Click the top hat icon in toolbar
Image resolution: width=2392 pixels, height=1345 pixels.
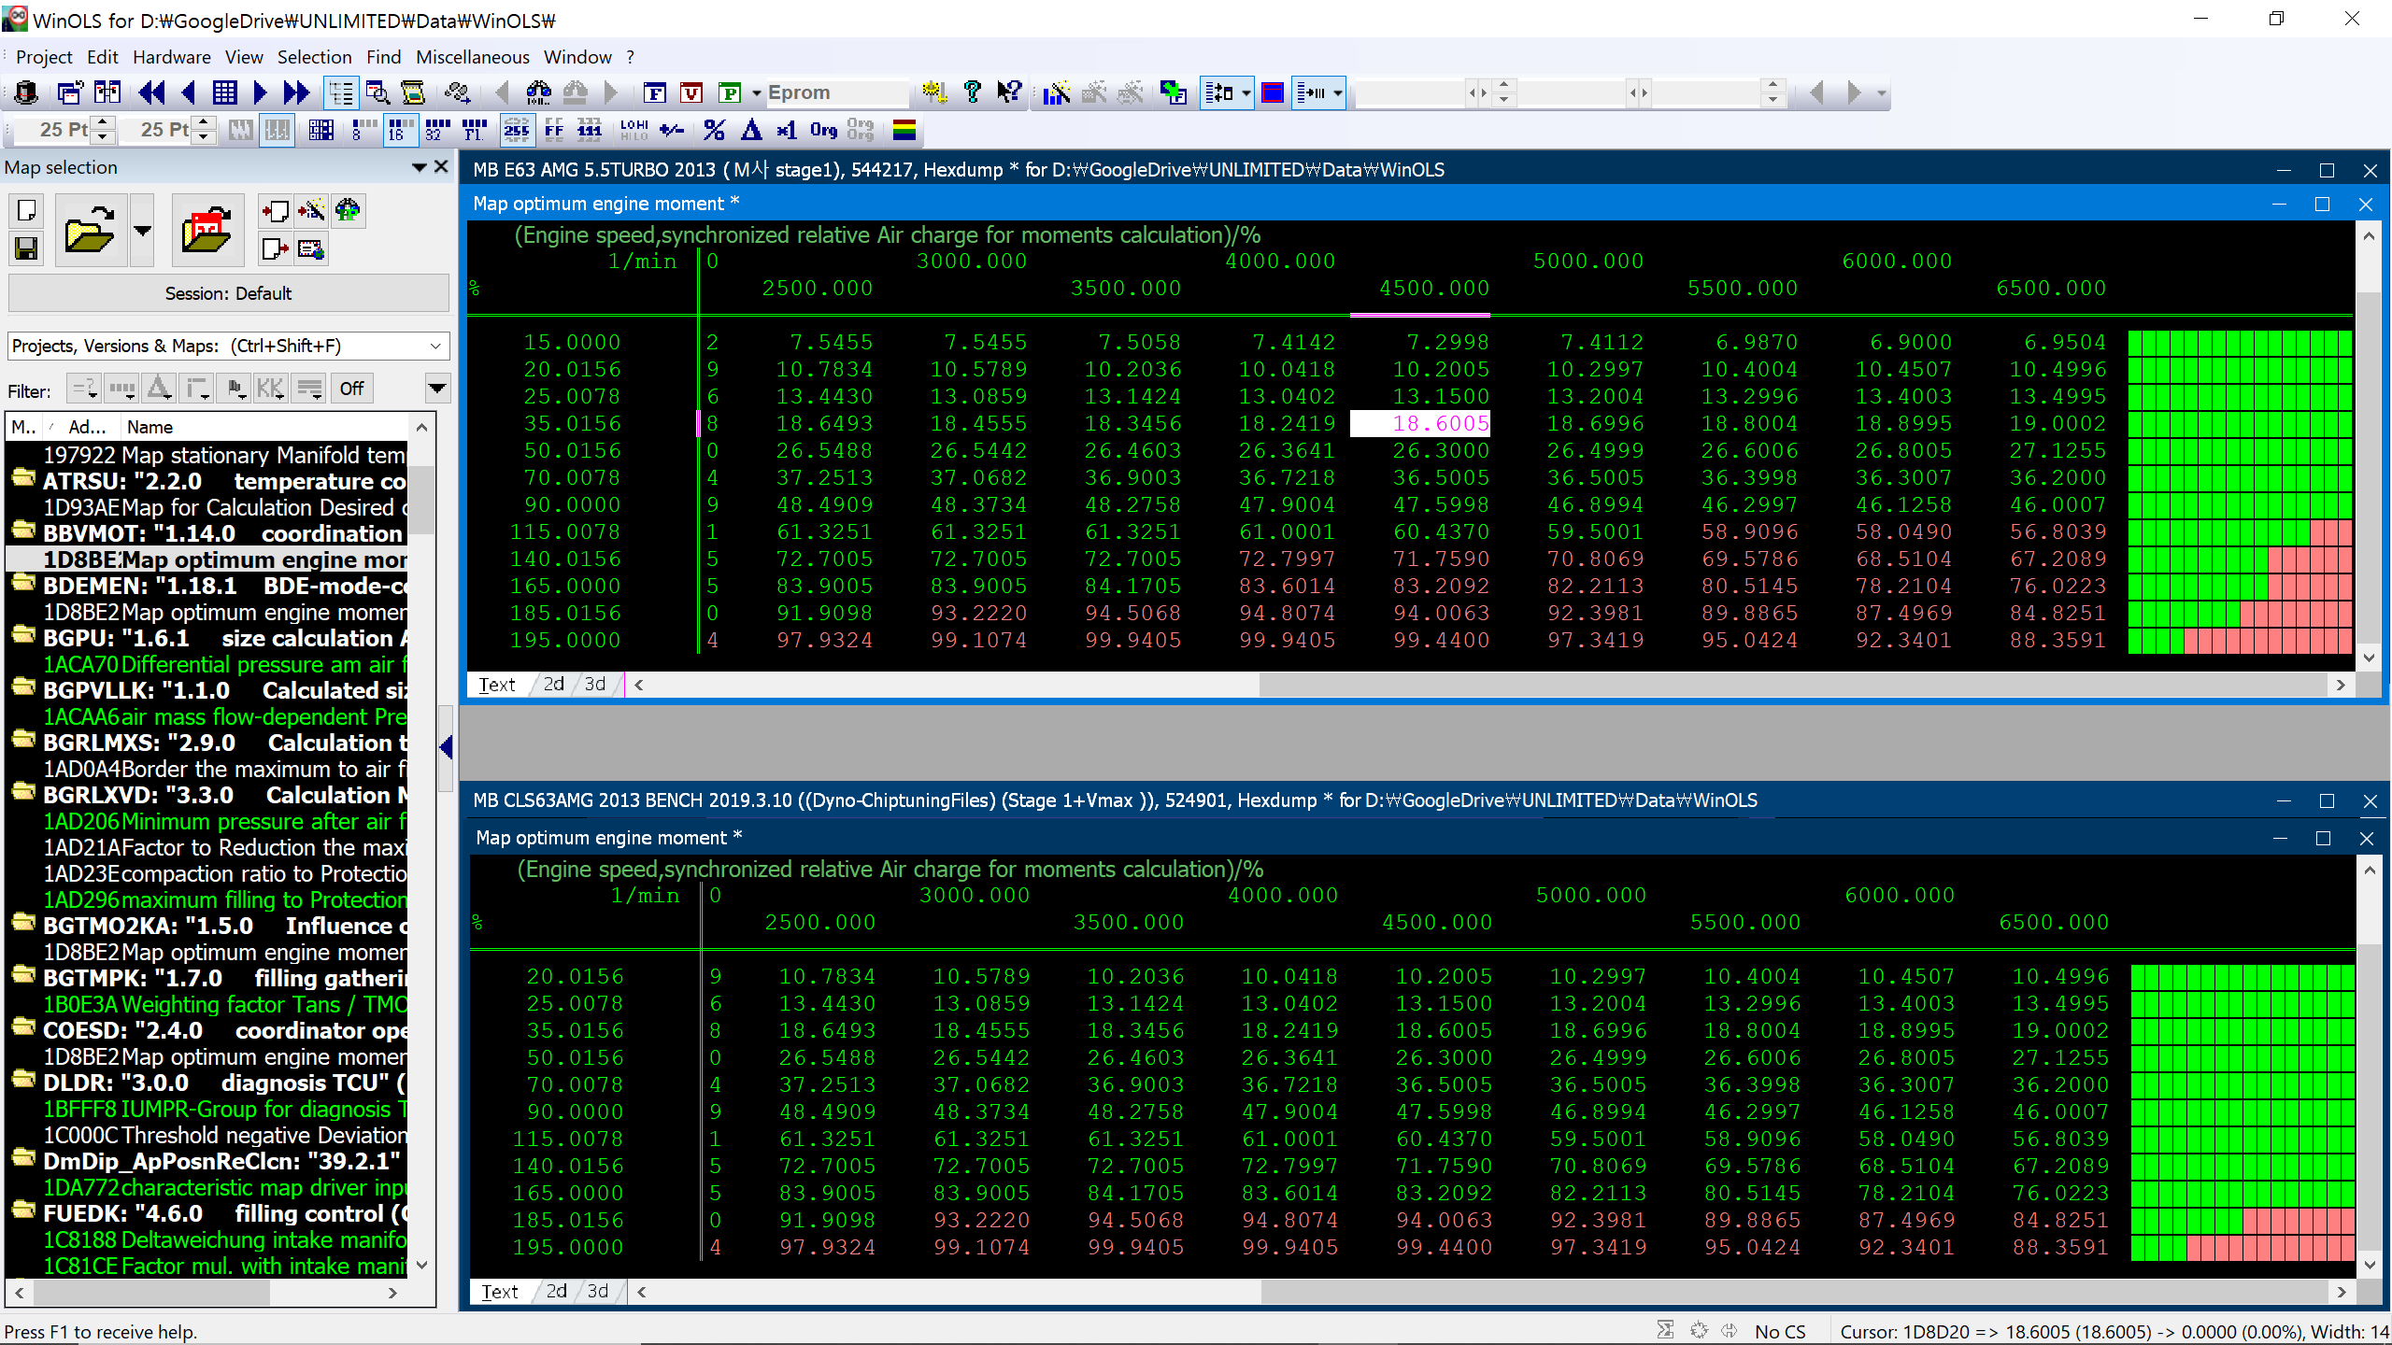[26, 92]
